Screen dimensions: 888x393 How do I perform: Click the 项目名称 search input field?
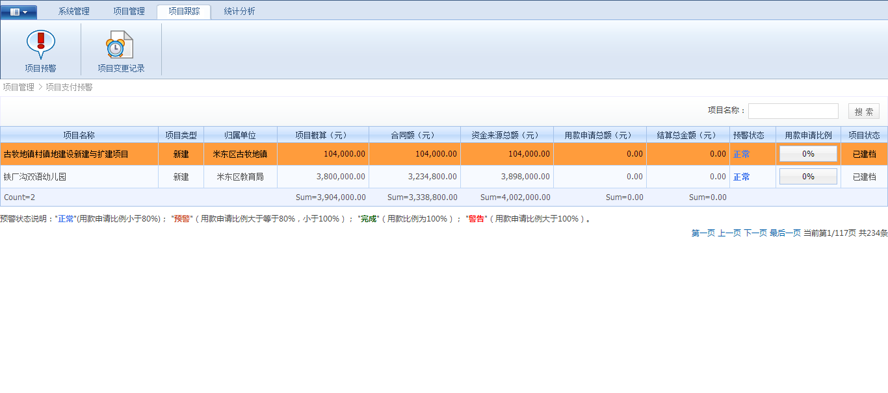(793, 111)
